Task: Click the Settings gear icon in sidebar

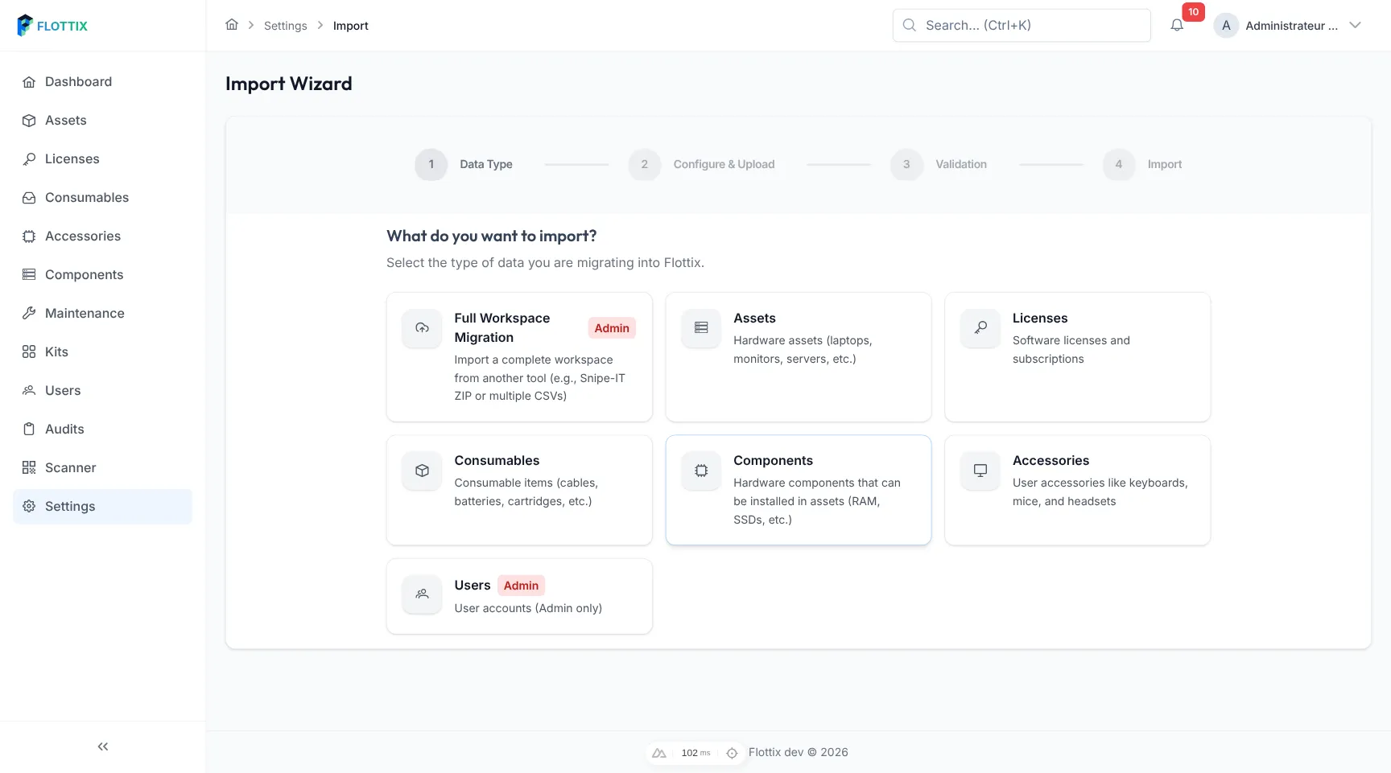Action: (x=29, y=507)
